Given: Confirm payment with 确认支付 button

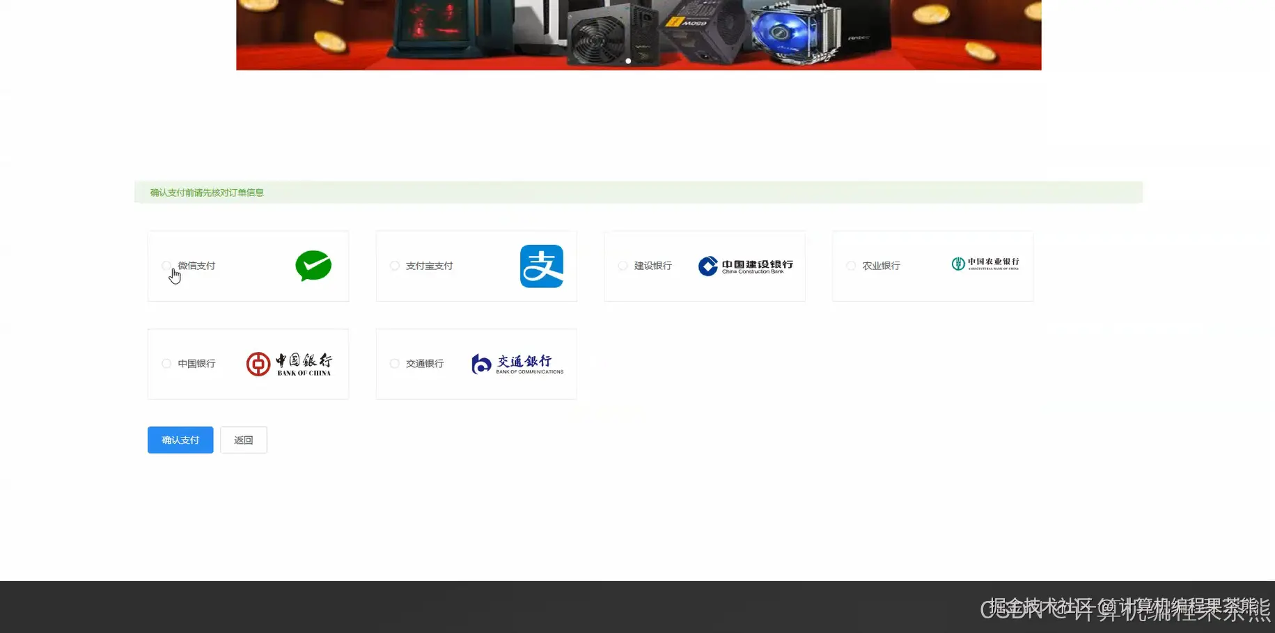Looking at the screenshot, I should [180, 440].
